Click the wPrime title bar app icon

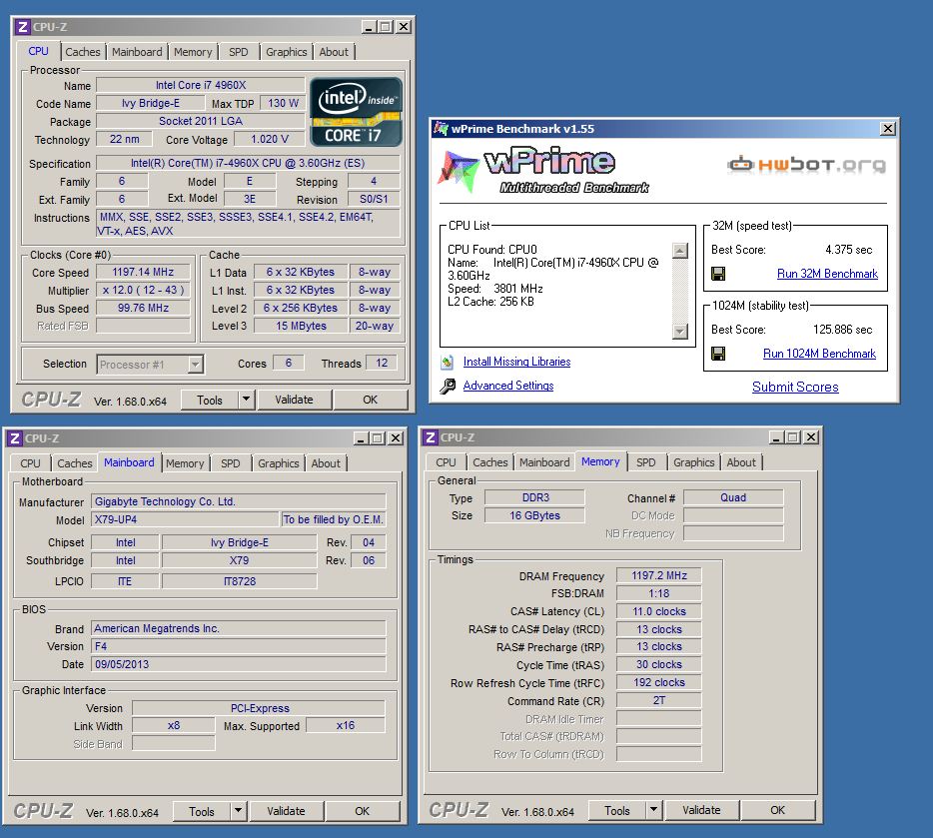click(x=441, y=129)
